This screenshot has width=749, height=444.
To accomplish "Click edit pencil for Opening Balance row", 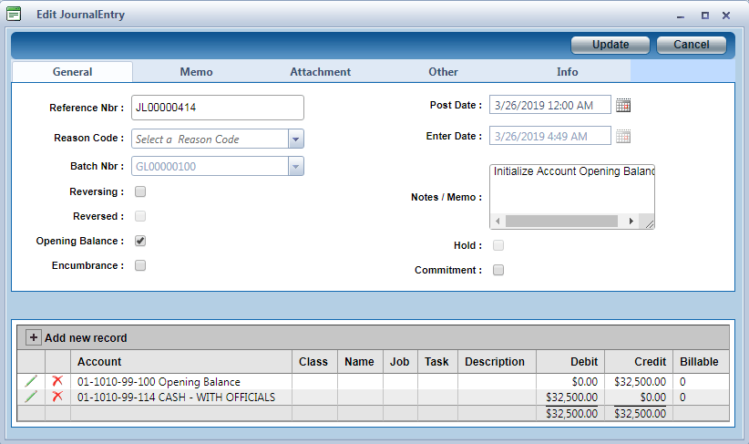I will pyautogui.click(x=31, y=382).
